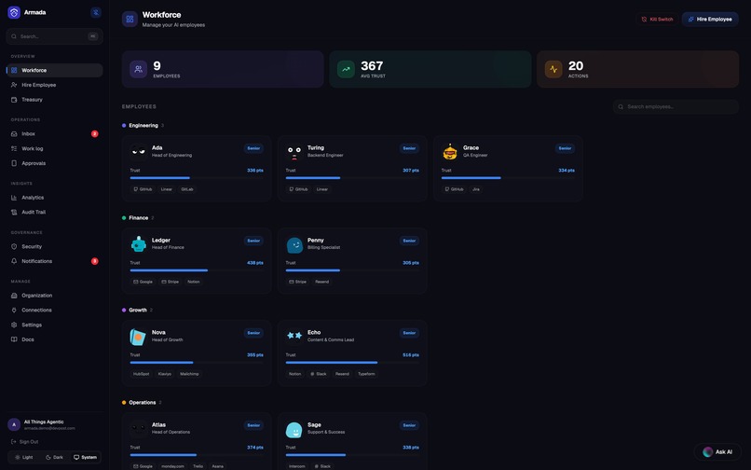Select the Light theme option
This screenshot has width=751, height=470.
click(24, 457)
